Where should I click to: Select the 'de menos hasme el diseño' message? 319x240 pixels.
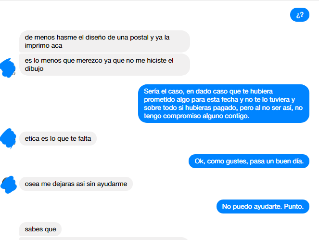[x=104, y=41]
